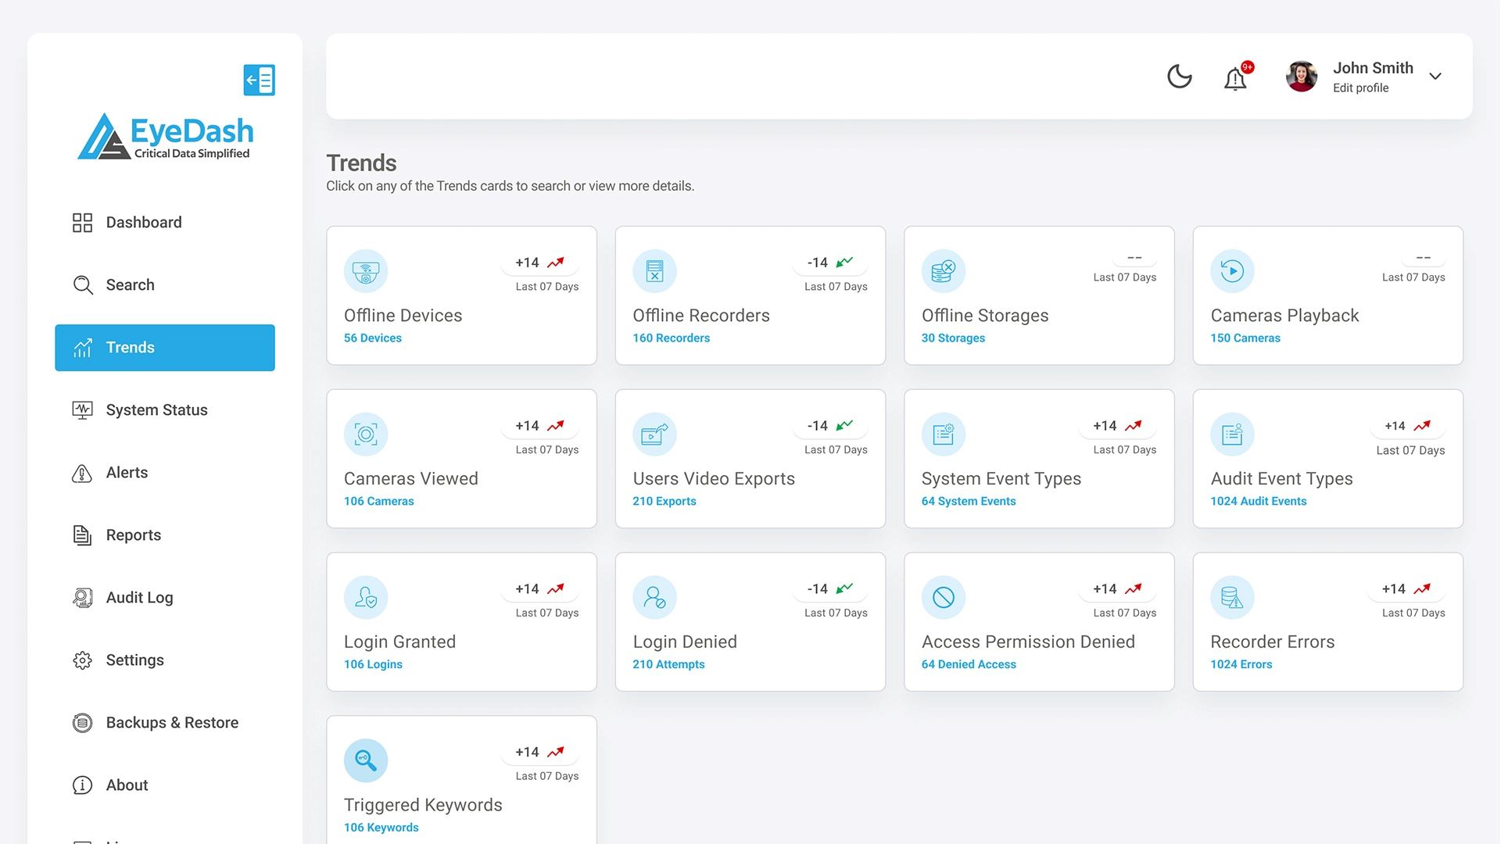Click the Login Granted user icon

(366, 598)
